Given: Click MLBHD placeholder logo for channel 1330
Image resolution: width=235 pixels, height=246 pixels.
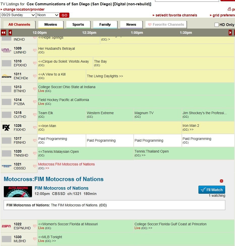Looking at the screenshot, I should [x=6, y=239].
